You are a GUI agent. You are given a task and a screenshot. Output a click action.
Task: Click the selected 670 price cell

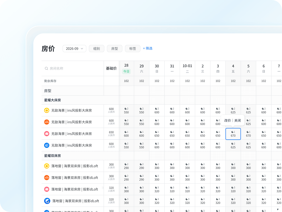[233, 134]
